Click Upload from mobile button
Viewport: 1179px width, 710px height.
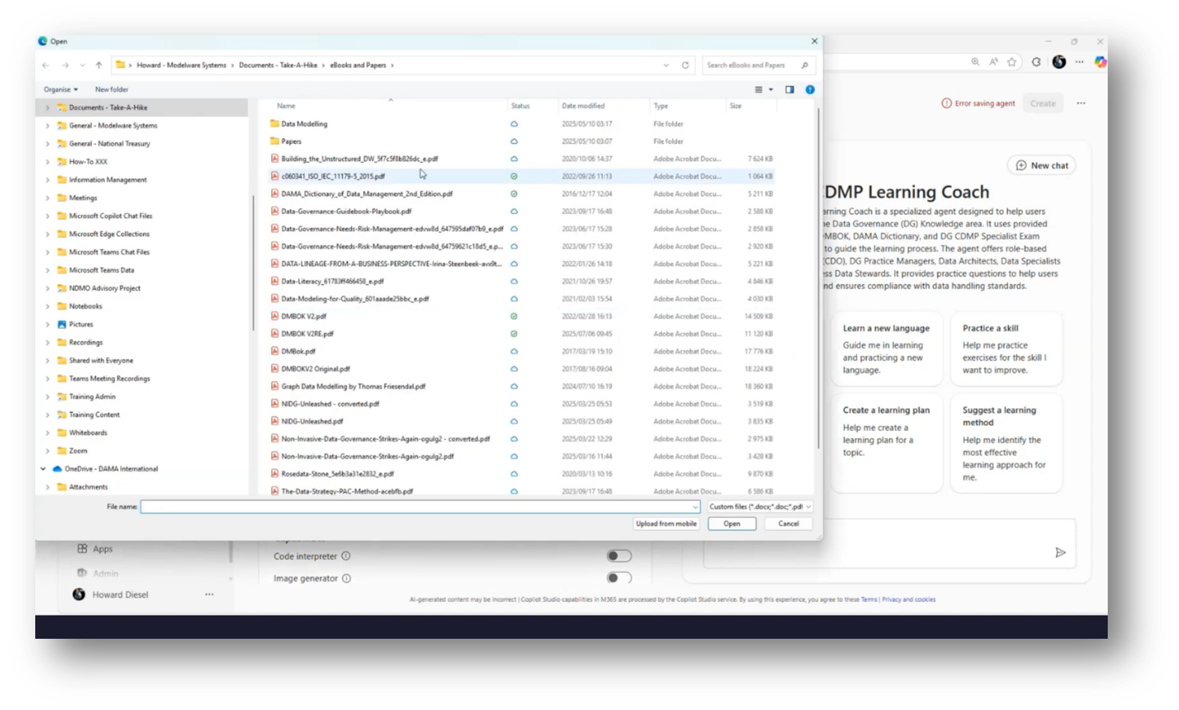(x=666, y=524)
